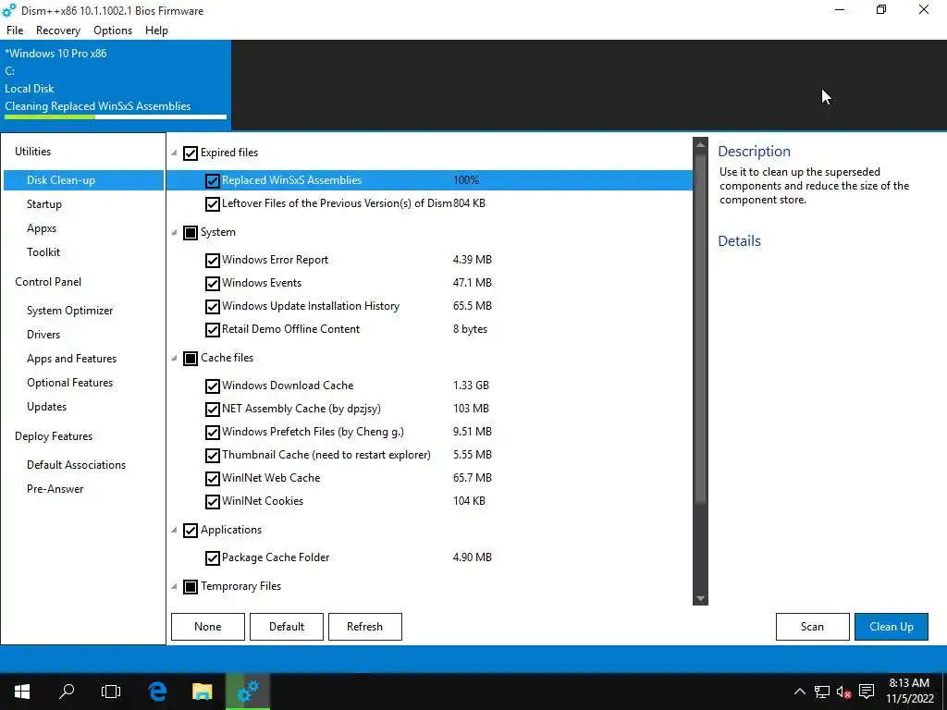Open the Help menu
The height and width of the screenshot is (710, 947).
156,31
